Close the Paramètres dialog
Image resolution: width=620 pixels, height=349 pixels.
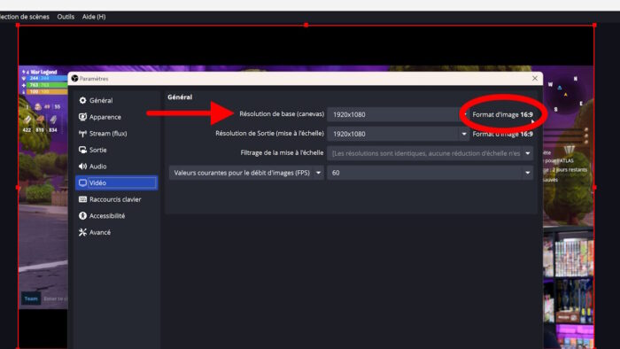click(x=535, y=78)
